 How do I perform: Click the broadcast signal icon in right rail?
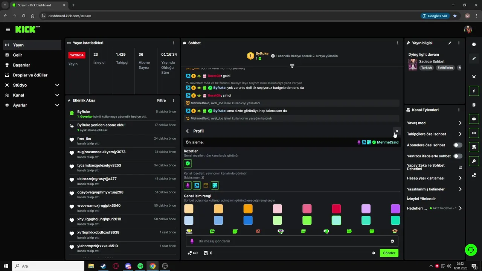point(474,133)
